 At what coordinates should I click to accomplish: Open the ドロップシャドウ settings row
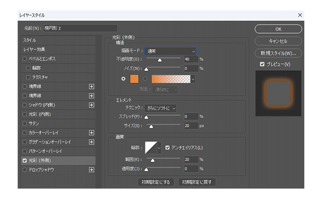pos(58,169)
